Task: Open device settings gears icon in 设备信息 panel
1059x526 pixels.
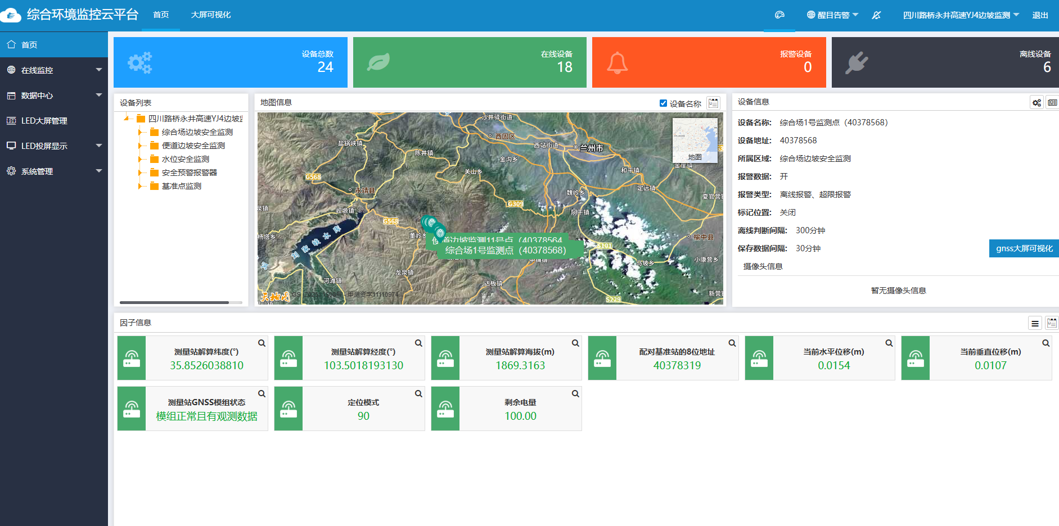Action: 1037,102
